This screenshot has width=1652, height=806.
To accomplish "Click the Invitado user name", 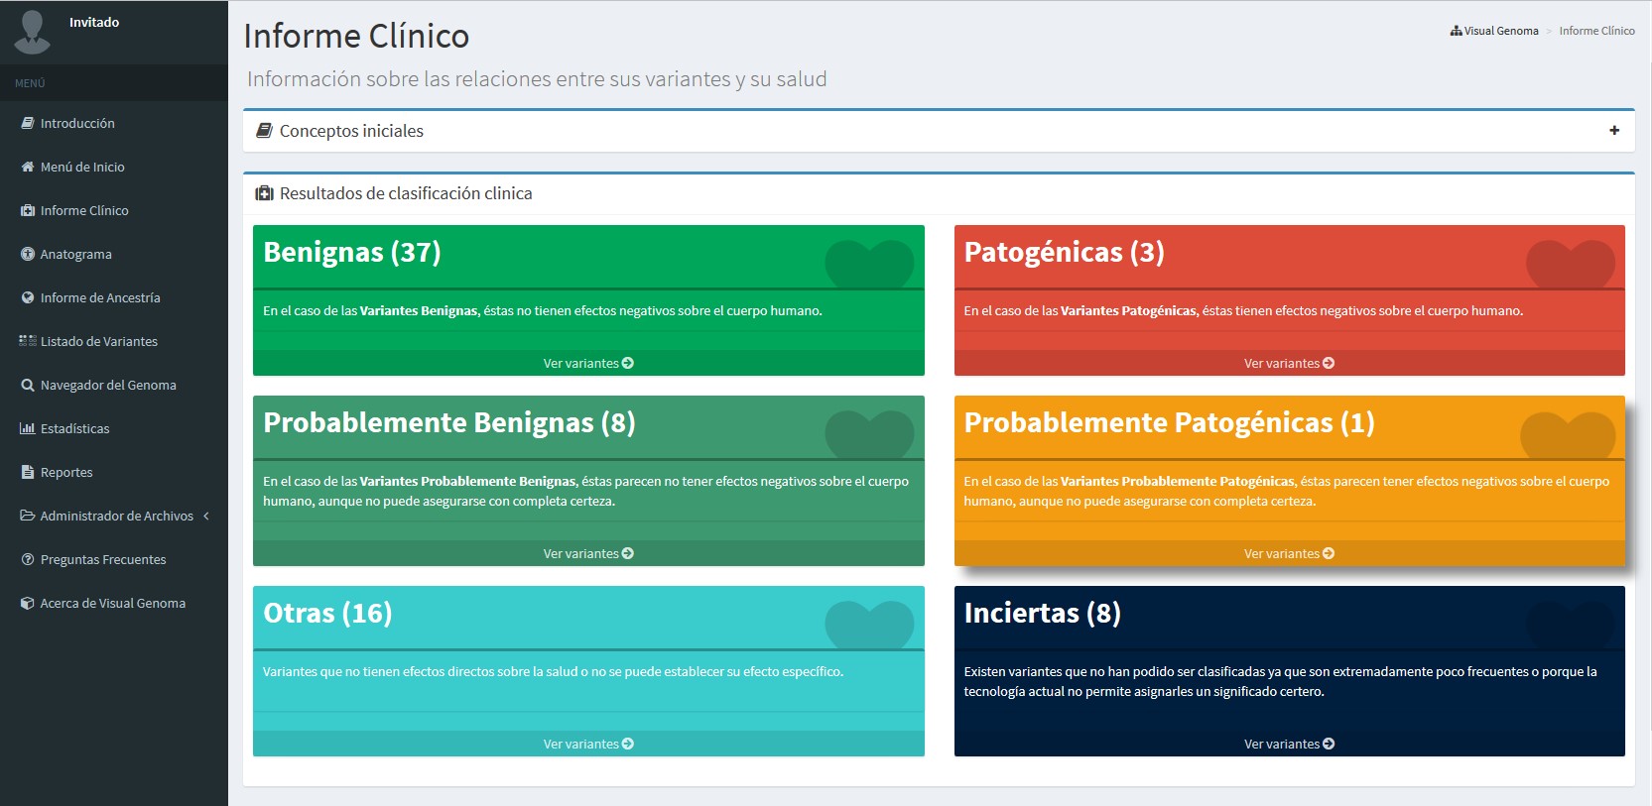I will [94, 22].
